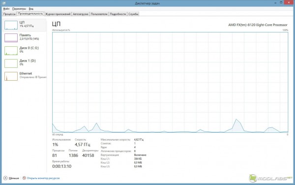
Task: Click the Виртуализация Включено value
Action: tap(140, 155)
